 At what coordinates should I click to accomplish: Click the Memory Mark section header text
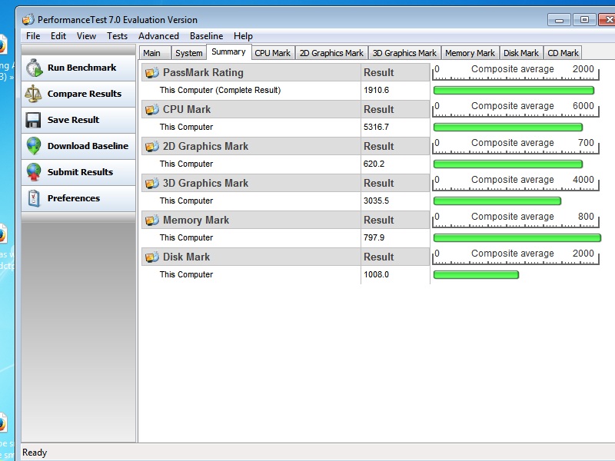click(196, 220)
